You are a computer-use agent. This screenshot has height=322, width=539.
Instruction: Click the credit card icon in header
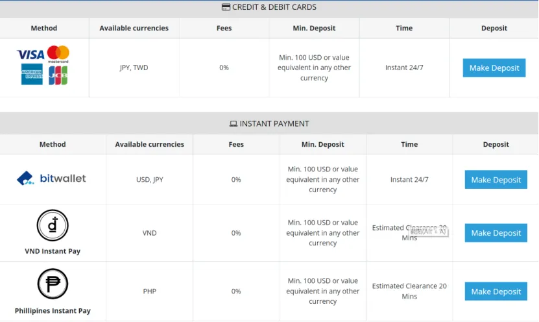[x=226, y=7]
